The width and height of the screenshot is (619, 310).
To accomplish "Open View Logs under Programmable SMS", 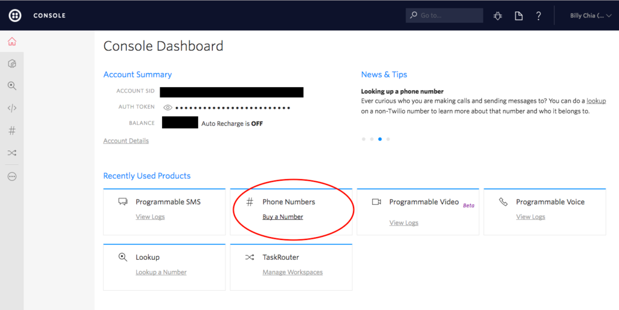I will [150, 217].
